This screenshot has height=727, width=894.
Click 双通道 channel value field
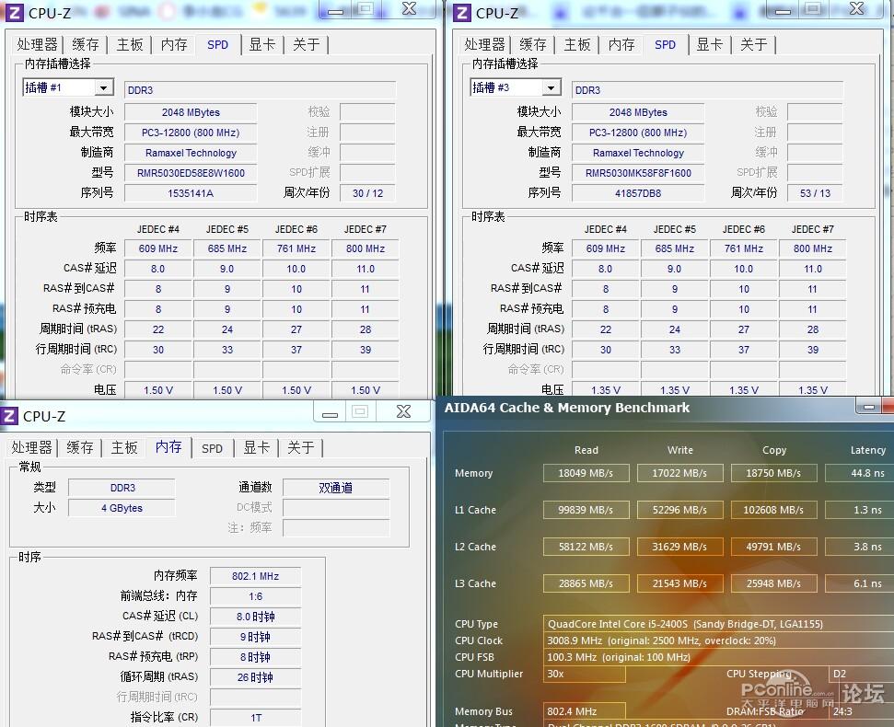click(336, 488)
